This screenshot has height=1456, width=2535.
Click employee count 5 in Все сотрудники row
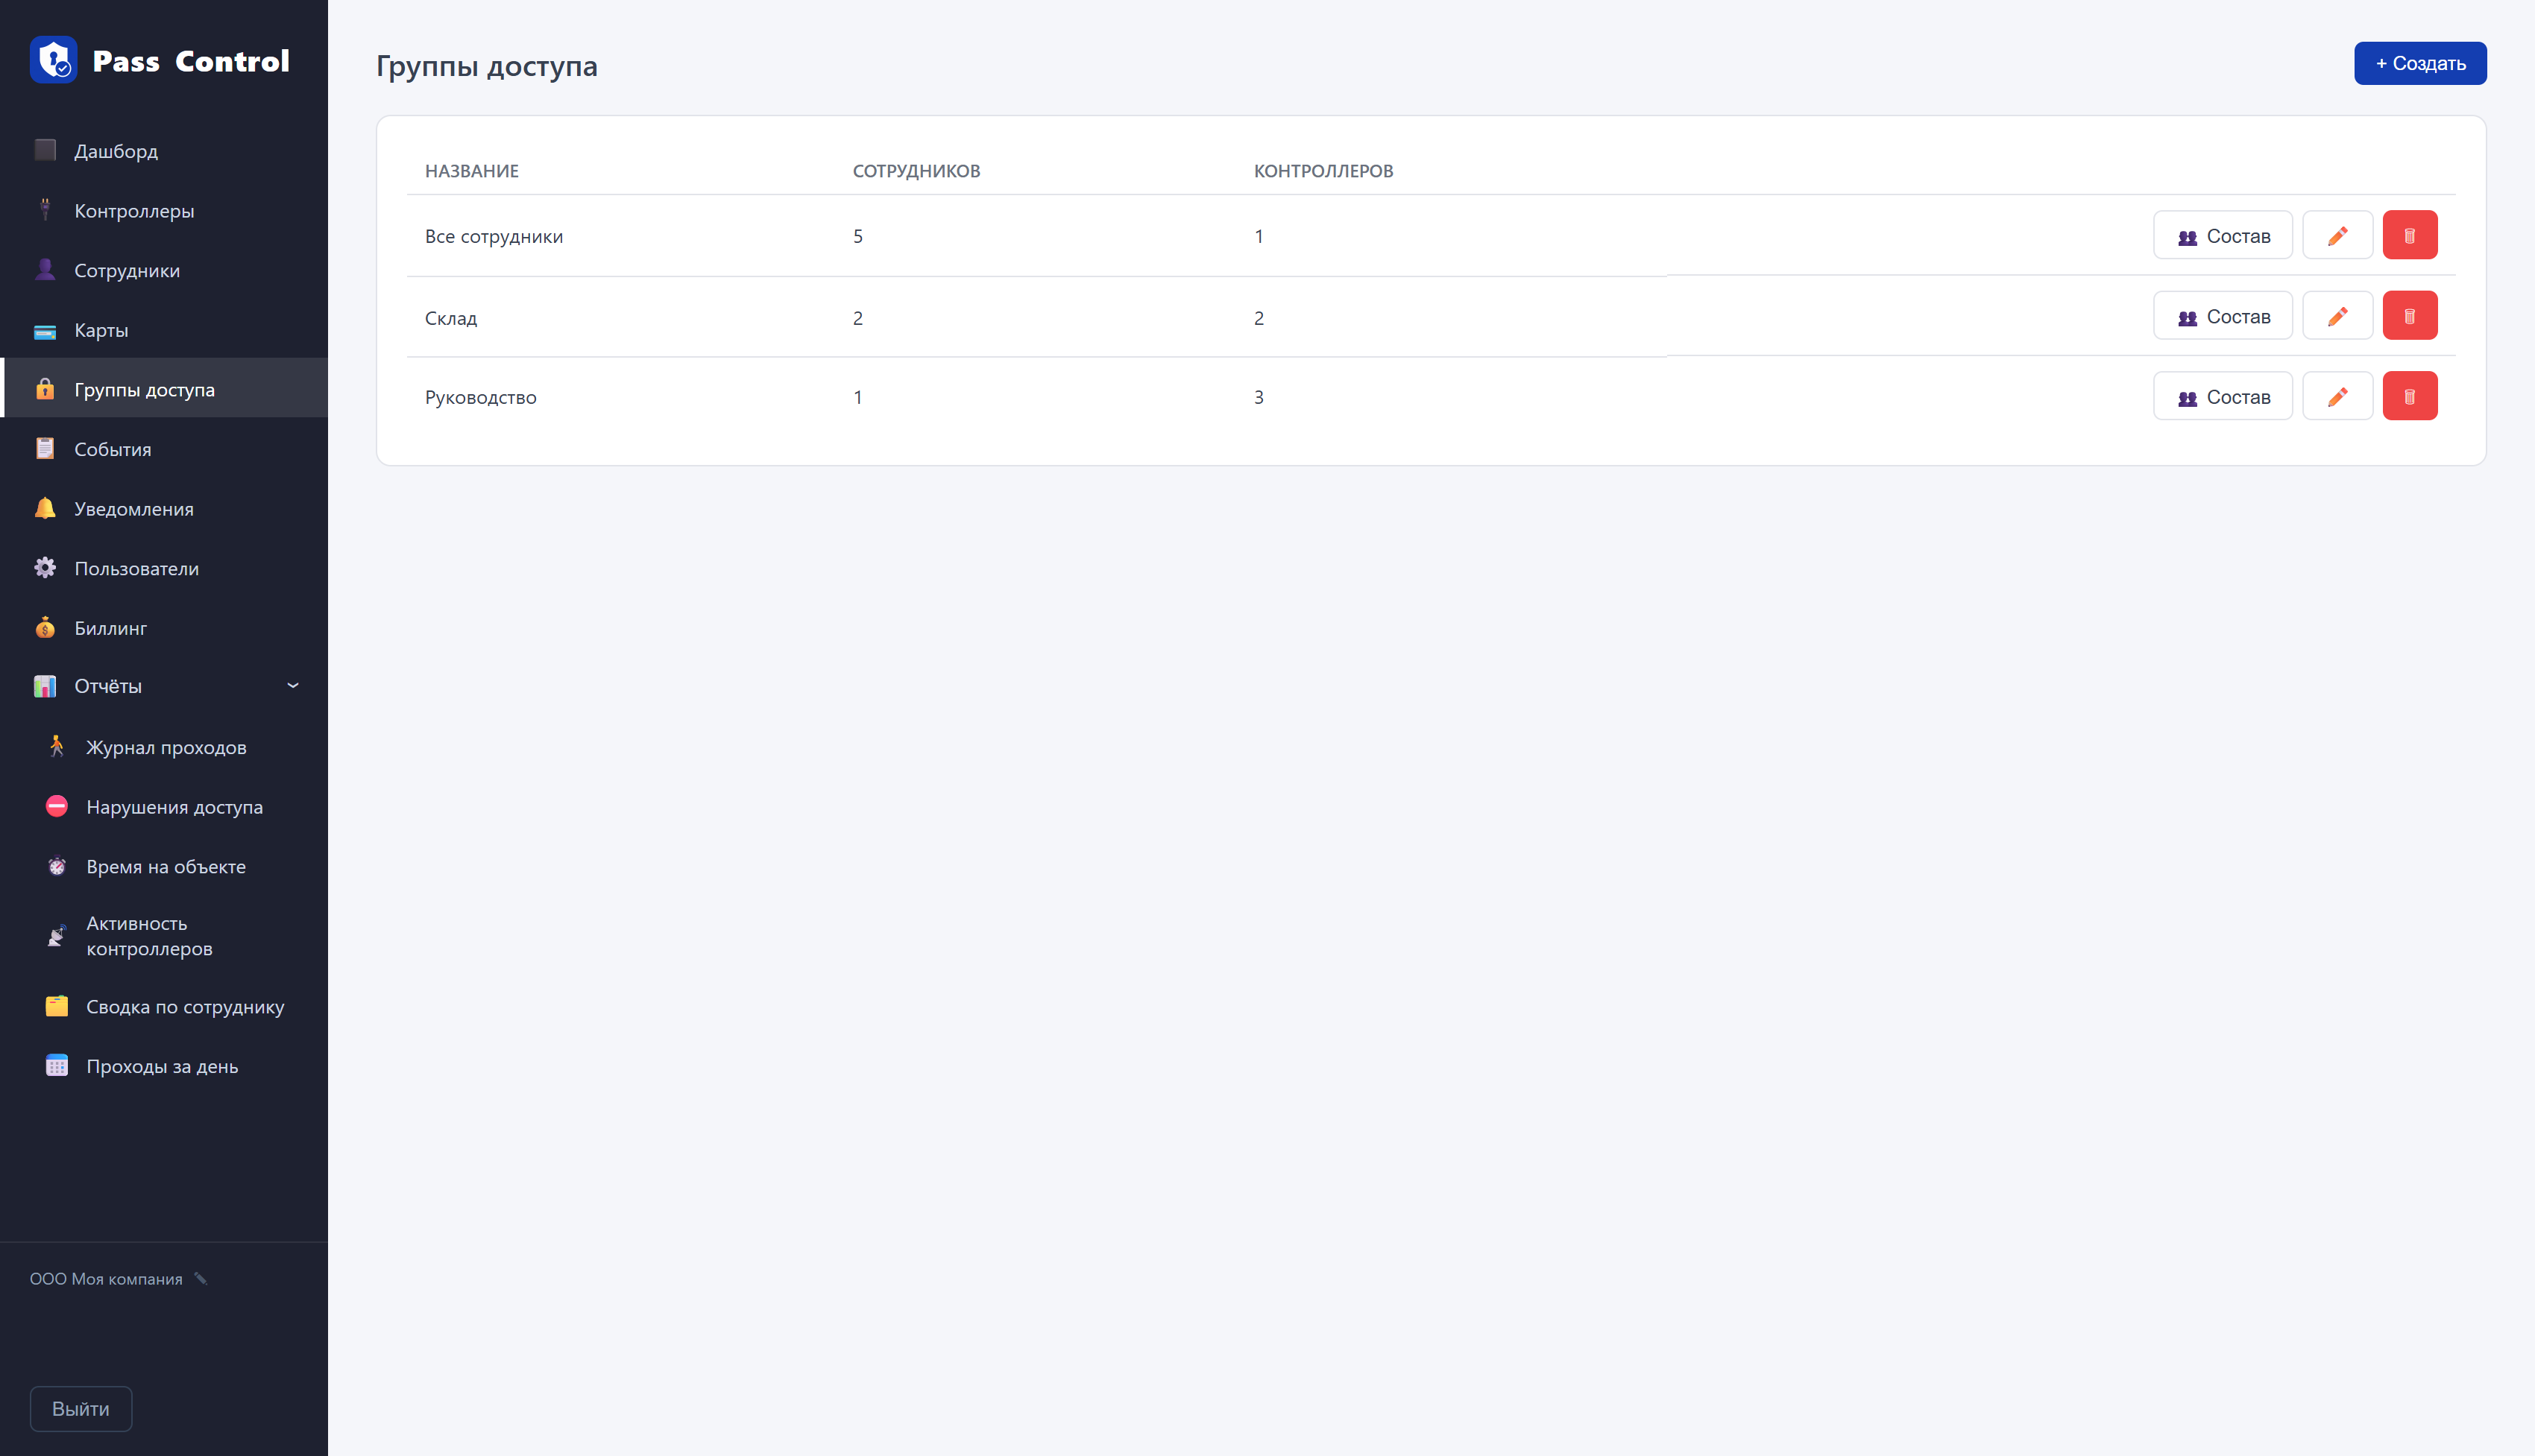(858, 237)
